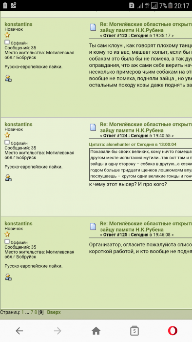The height and width of the screenshot is (342, 192).
Task: Click the quoted text box in reply #124
Action: [141, 165]
